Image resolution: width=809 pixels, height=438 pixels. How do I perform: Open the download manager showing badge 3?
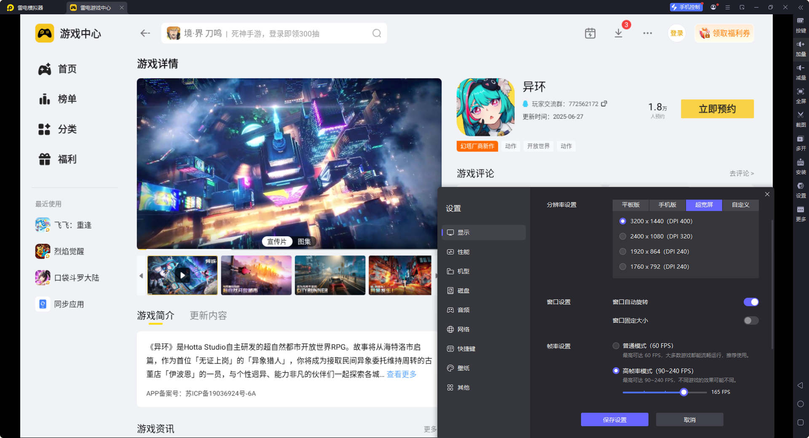(x=618, y=33)
